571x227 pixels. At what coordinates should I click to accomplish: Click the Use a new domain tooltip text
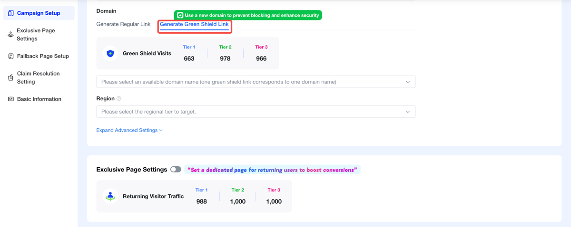click(252, 15)
